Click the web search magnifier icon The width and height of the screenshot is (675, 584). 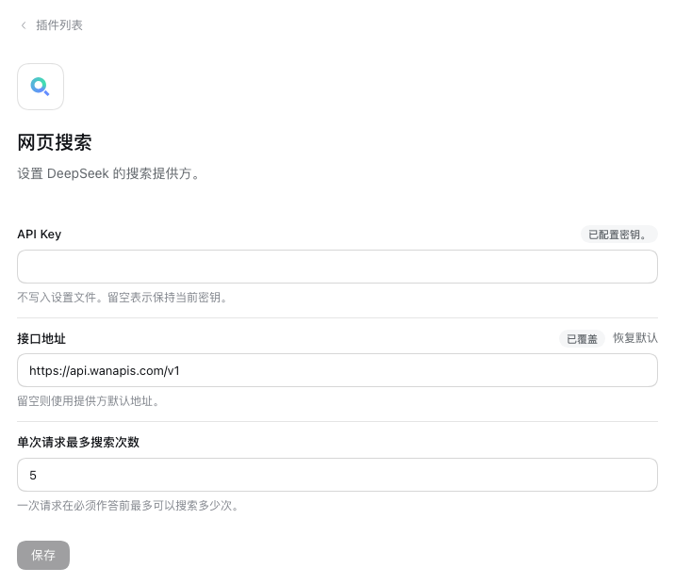pos(41,87)
